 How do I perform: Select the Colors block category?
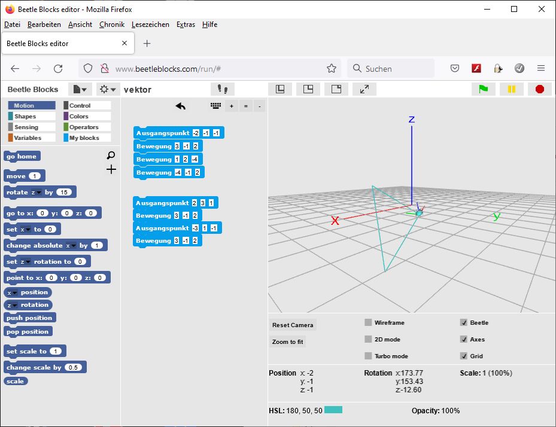[x=87, y=116]
